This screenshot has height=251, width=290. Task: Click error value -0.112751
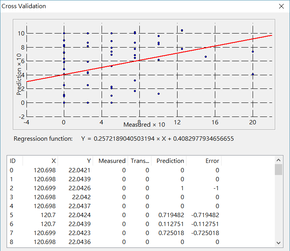pyautogui.click(x=205, y=224)
